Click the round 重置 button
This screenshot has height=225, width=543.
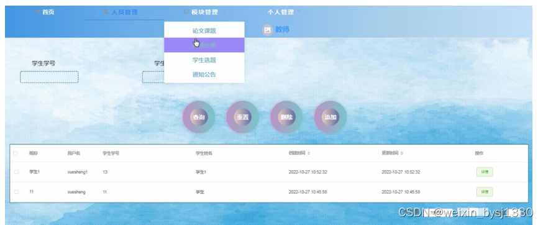(x=242, y=117)
